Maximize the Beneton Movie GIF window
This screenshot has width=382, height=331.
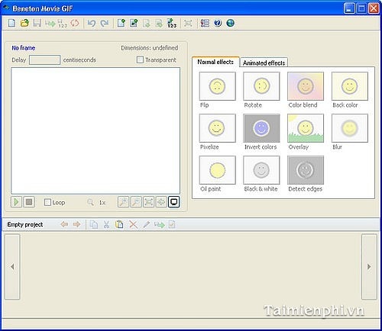click(x=361, y=8)
